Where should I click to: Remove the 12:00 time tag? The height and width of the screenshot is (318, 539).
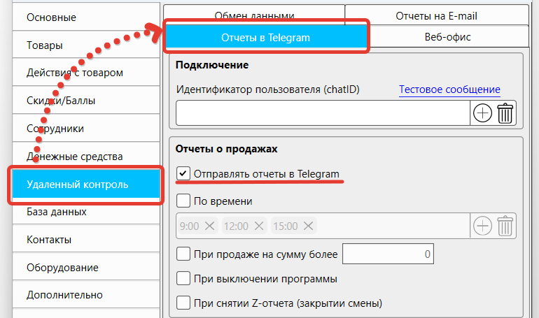click(x=259, y=226)
